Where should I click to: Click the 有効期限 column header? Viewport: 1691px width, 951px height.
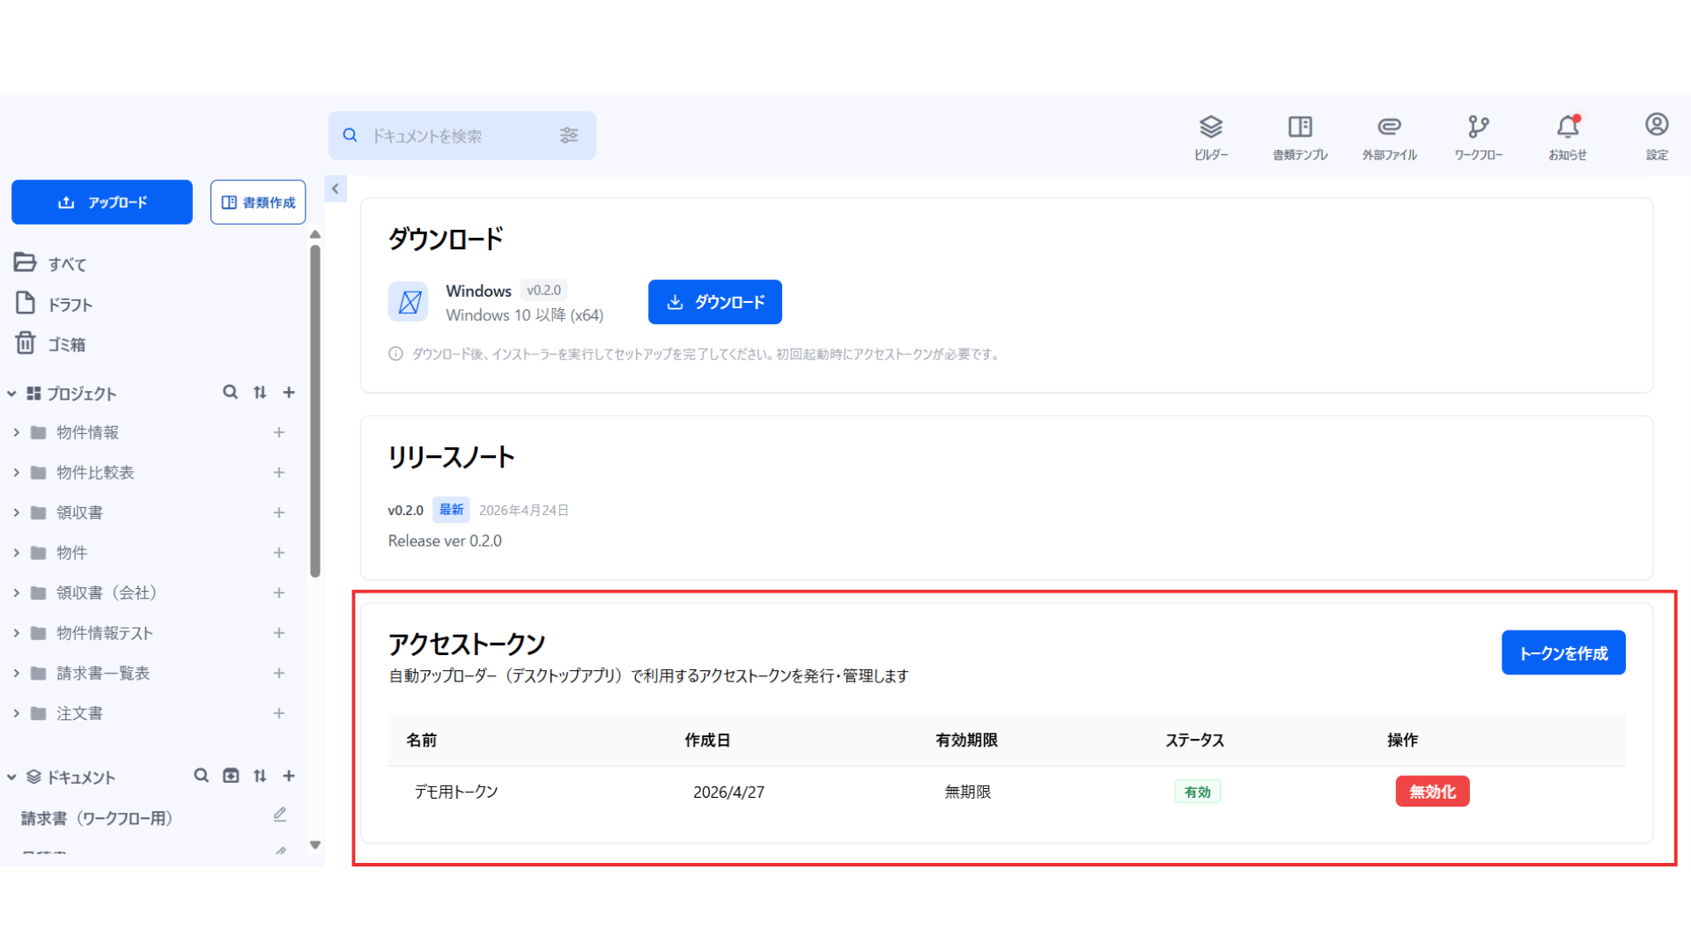pos(966,740)
